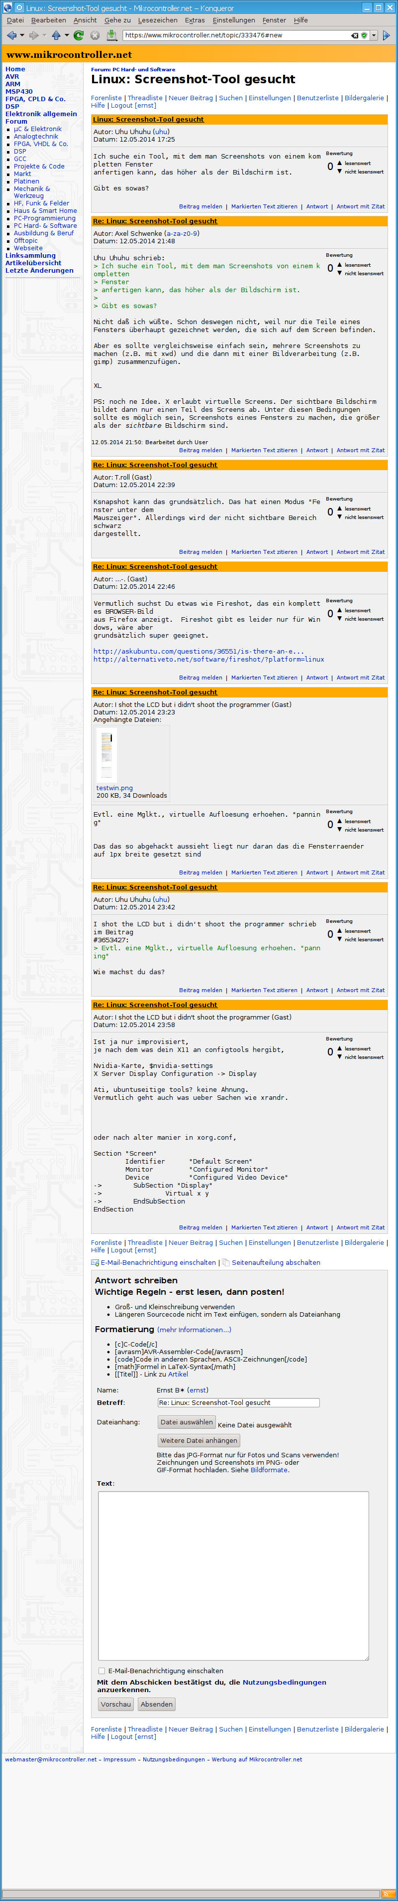Image resolution: width=398 pixels, height=1901 pixels.
Task: Vote 'nicht lesenswert' down arrow on the 23:42 post
Action: [x=340, y=939]
